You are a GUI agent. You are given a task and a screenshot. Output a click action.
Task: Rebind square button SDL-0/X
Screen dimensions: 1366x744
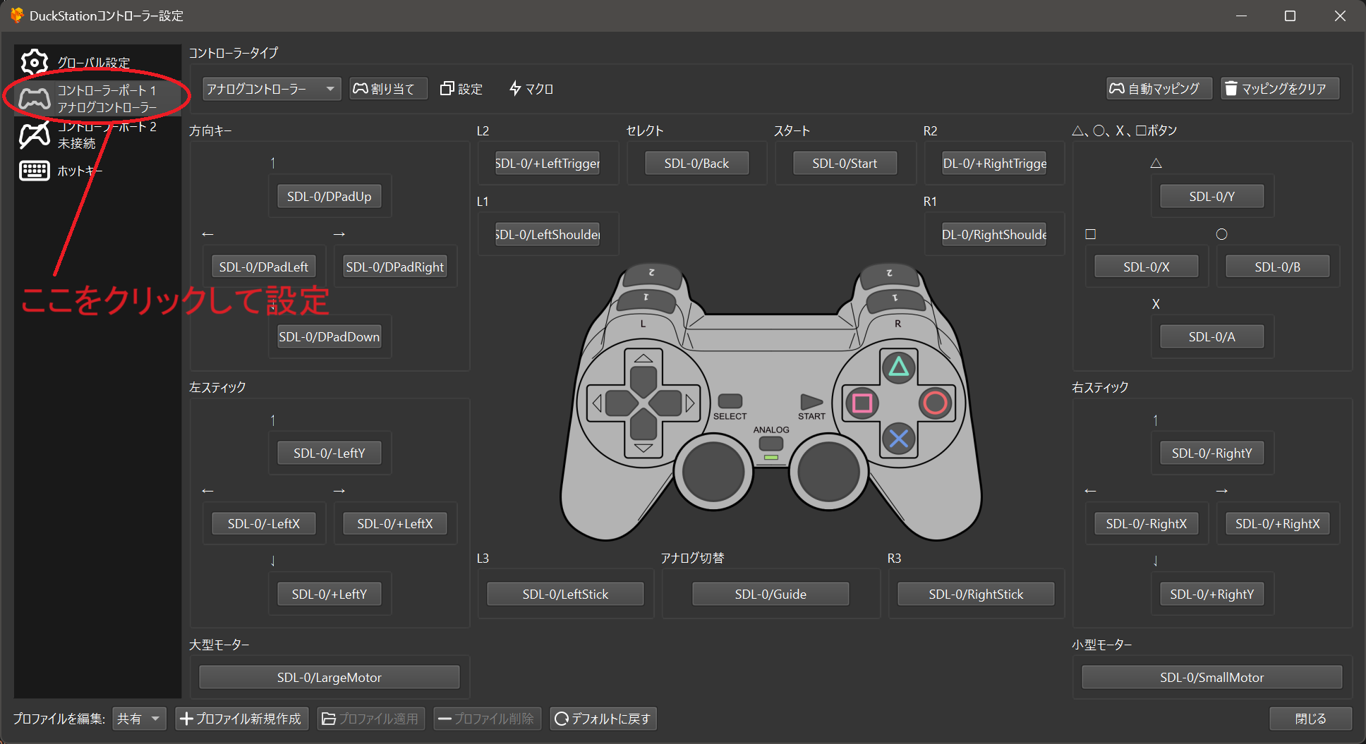coord(1147,267)
